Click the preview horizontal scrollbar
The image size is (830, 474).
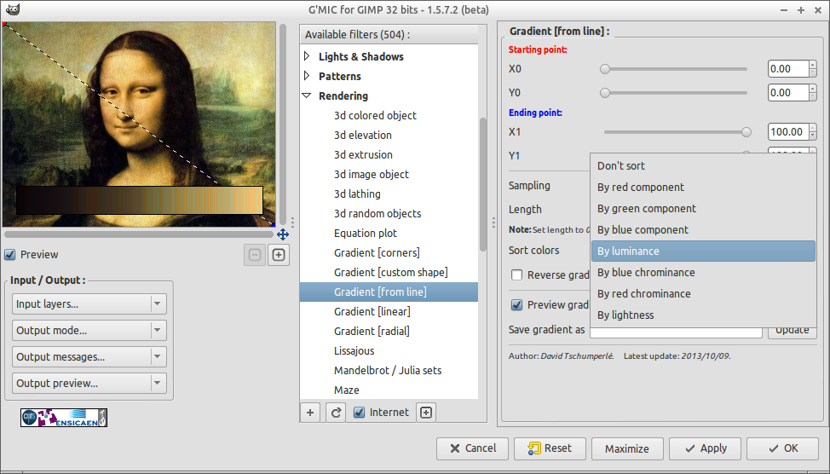coord(139,234)
